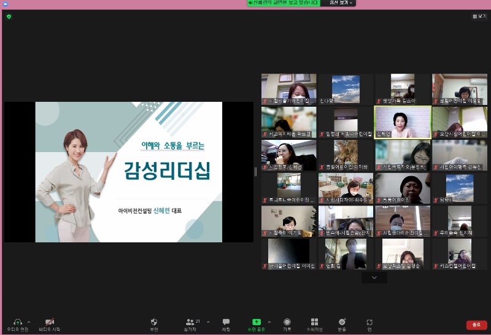Open Breakout Rooms icon
Viewport: 491px width, 335px height.
(x=314, y=322)
